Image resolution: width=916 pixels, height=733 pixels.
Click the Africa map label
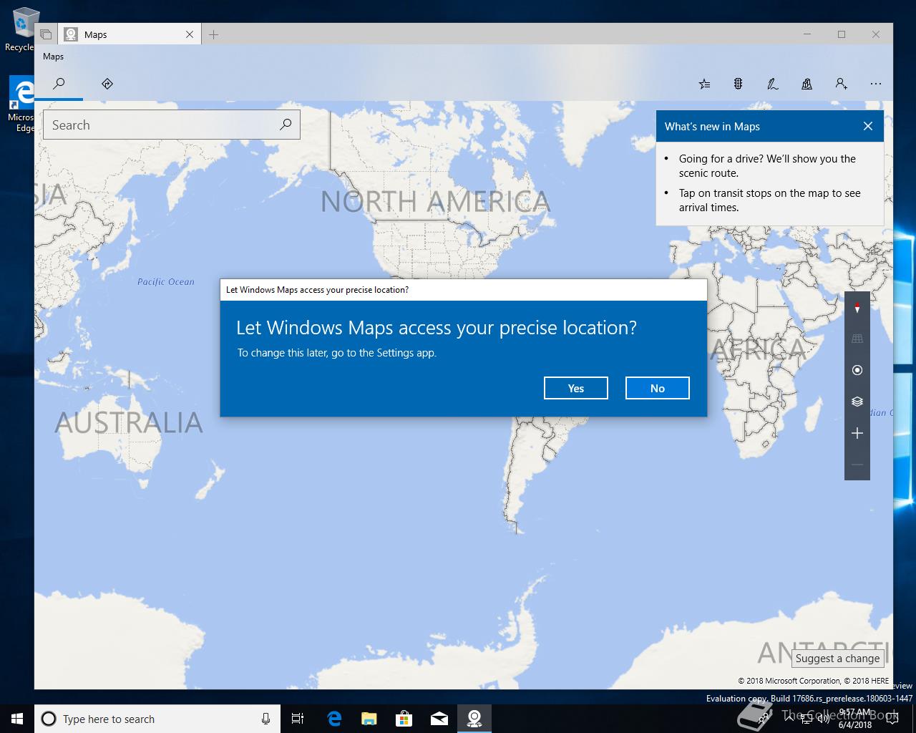pos(759,349)
